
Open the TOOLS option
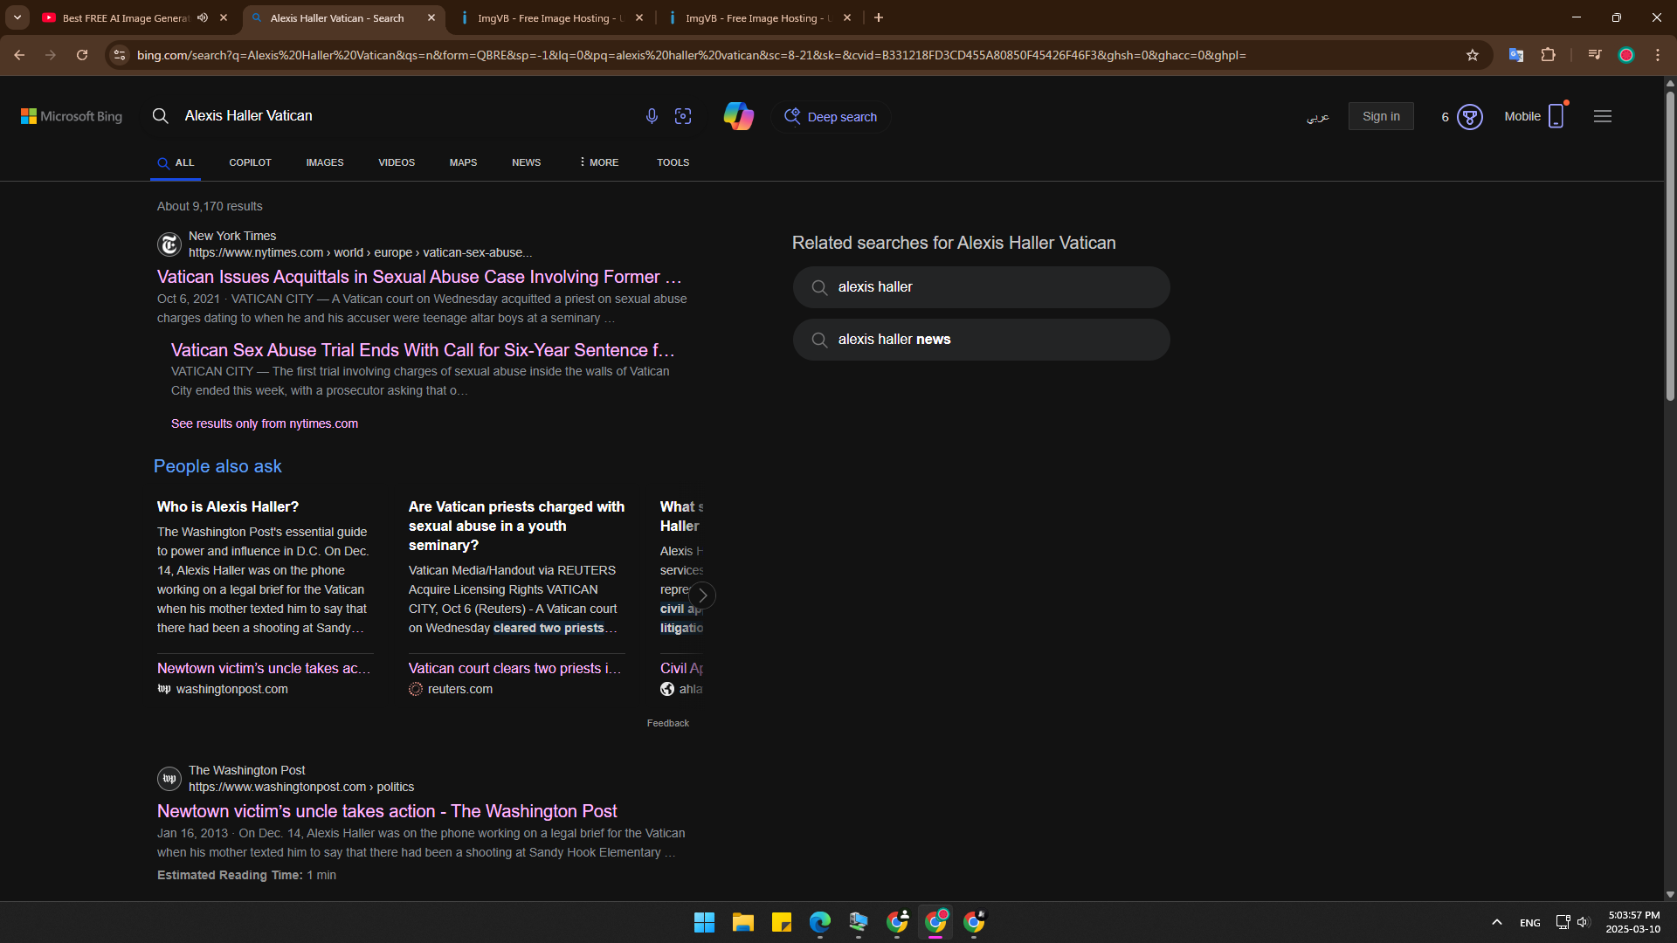[x=673, y=162]
